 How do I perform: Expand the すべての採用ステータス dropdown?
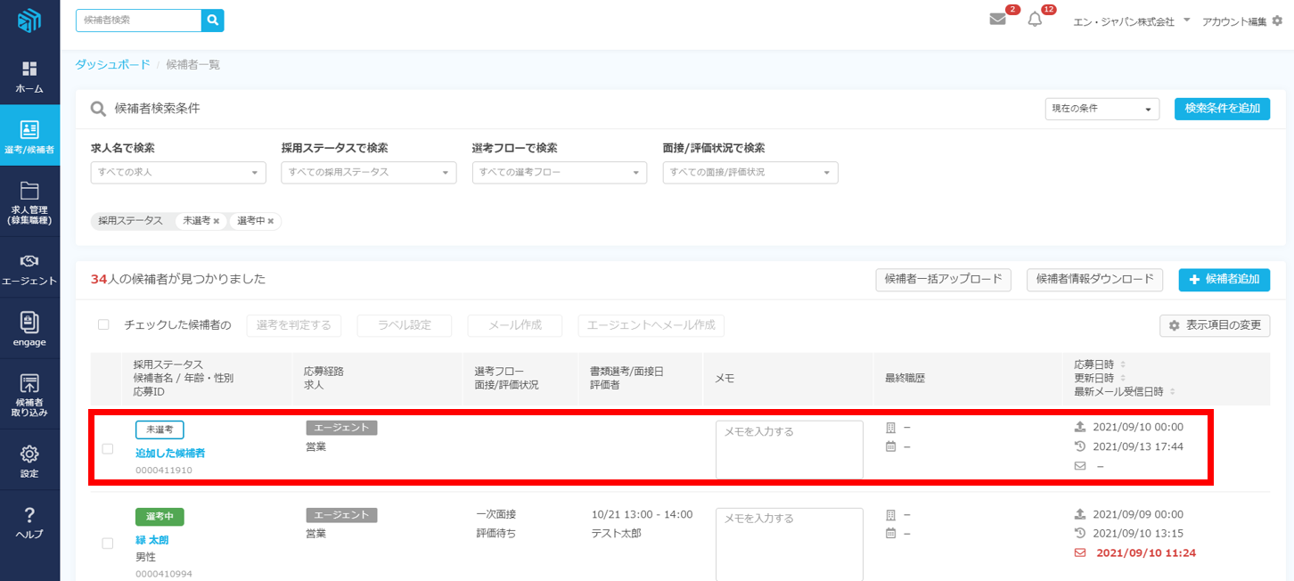pos(368,173)
